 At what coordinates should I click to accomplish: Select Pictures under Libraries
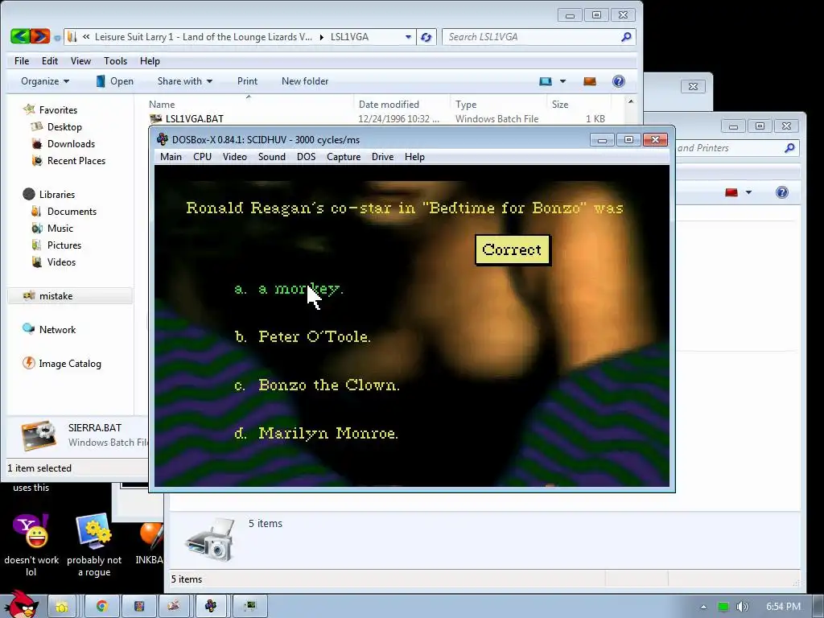64,245
